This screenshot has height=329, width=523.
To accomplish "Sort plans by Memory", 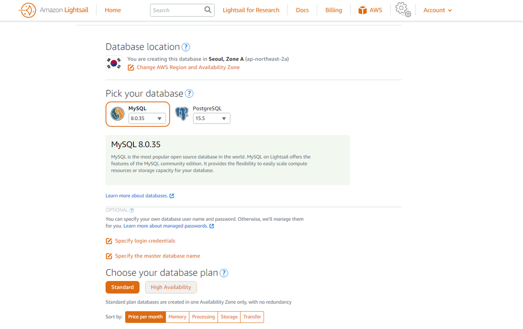I will point(177,317).
